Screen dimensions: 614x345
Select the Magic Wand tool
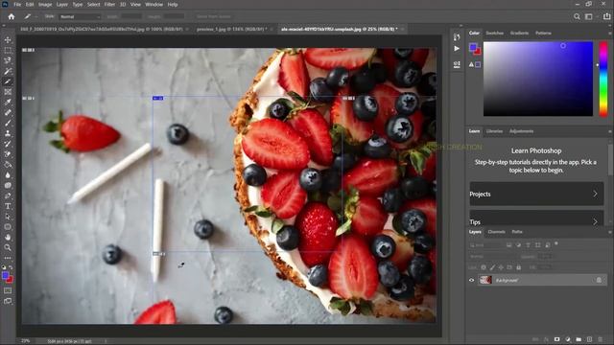click(8, 71)
